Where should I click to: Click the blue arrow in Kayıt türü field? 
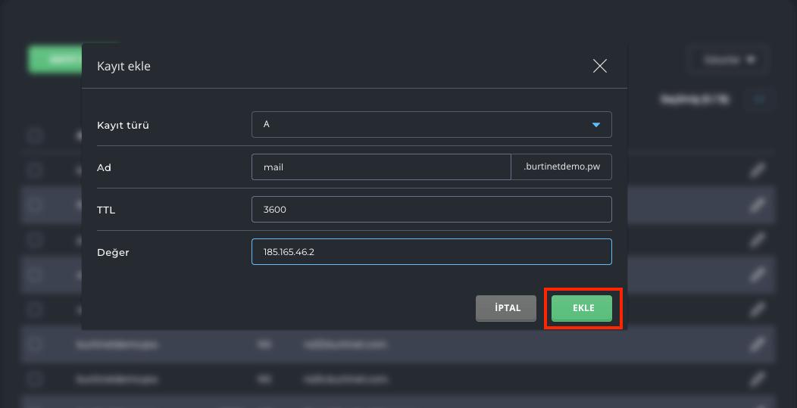(x=596, y=125)
